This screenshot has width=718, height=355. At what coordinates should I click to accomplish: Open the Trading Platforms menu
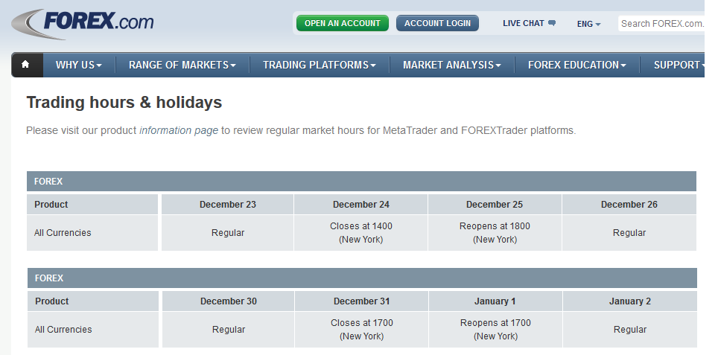coord(319,65)
